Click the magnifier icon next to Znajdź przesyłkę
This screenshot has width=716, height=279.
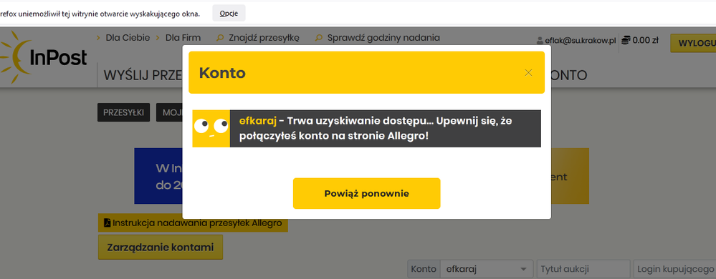220,38
